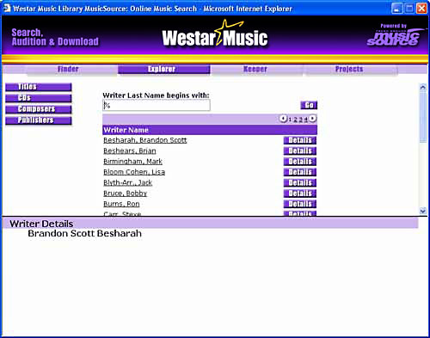Go to the next page of results

click(313, 119)
